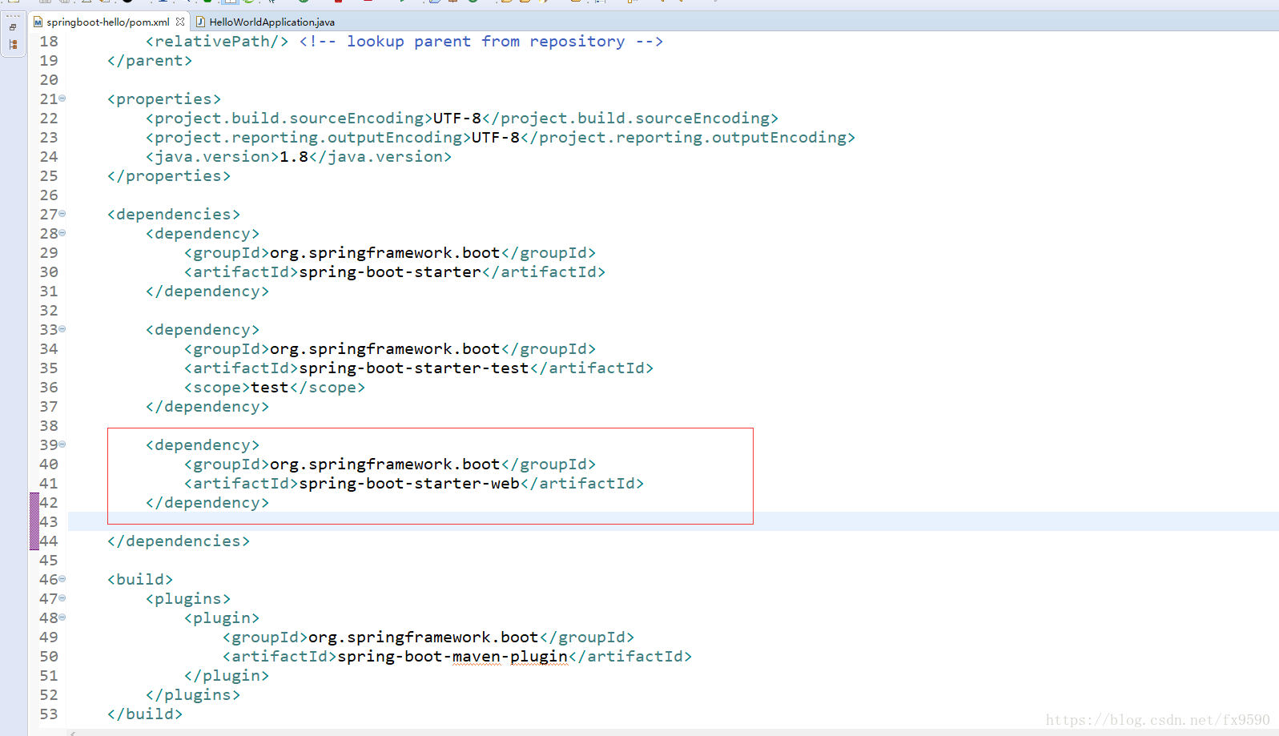Open the minimized hierarchy view icon
1279x736 pixels.
(x=13, y=44)
